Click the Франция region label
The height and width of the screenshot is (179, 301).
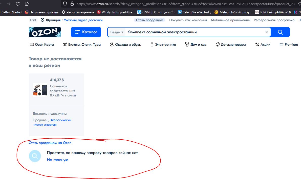pyautogui.click(x=53, y=20)
